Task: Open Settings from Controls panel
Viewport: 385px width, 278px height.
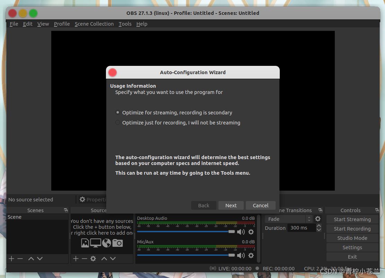Action: click(352, 247)
